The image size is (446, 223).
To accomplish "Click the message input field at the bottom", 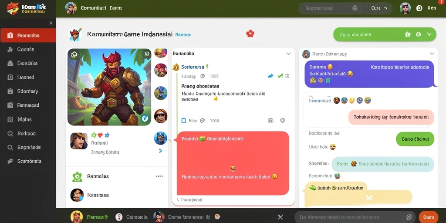I will (355, 217).
